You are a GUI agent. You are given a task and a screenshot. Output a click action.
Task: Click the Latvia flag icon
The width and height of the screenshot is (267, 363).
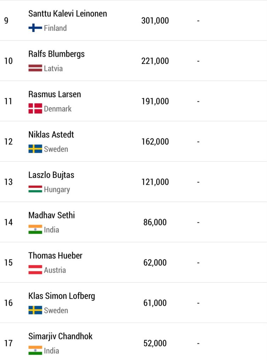coord(35,68)
